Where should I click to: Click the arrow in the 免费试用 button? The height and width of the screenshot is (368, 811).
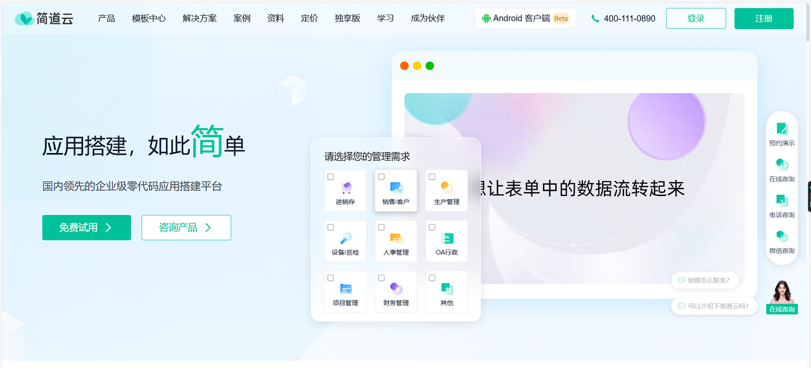point(108,228)
